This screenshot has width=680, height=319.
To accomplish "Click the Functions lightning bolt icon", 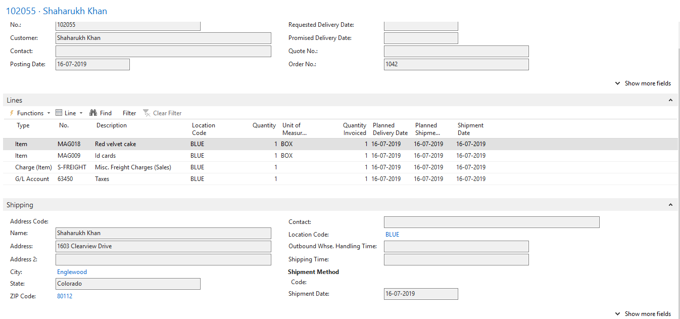I will (12, 113).
